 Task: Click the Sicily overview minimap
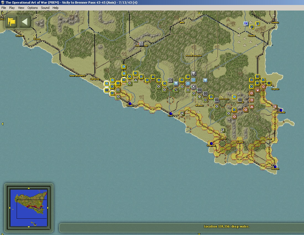point(29,208)
